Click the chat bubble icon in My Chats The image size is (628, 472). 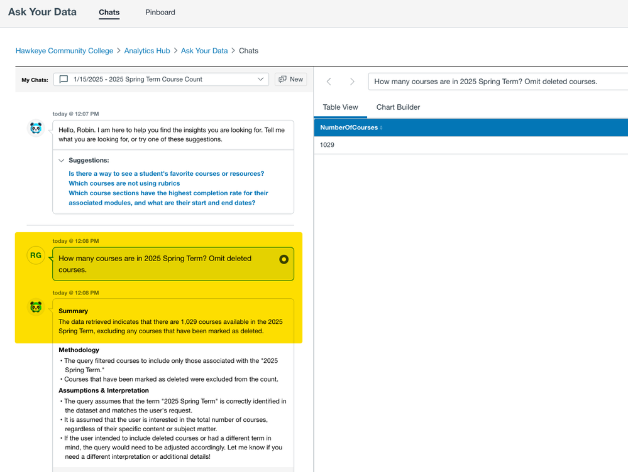[63, 79]
